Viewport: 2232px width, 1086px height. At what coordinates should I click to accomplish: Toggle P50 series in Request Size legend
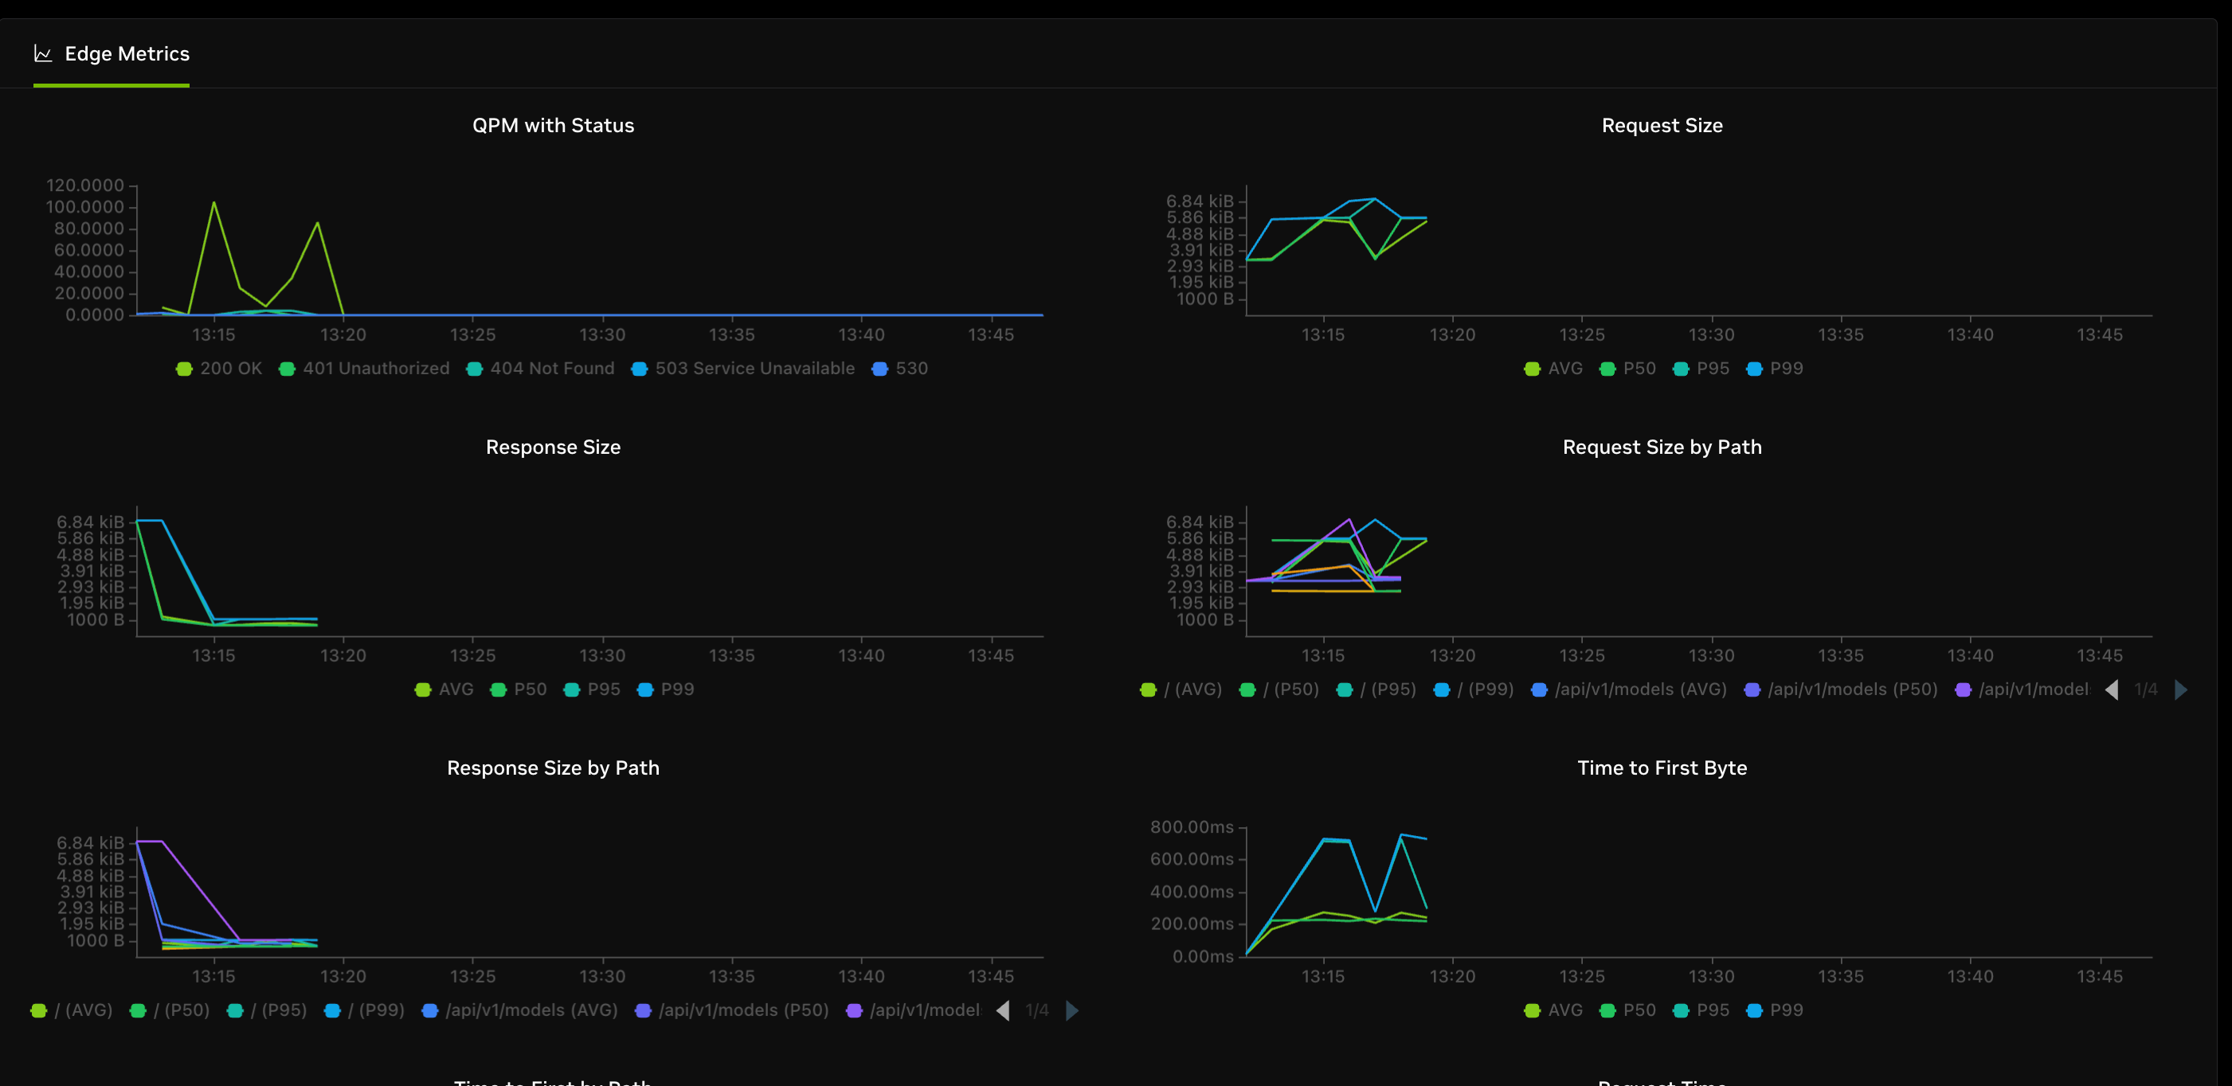[1627, 368]
